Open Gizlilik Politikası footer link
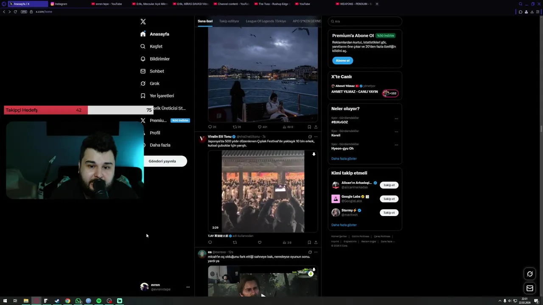The height and width of the screenshot is (305, 543). (360, 236)
